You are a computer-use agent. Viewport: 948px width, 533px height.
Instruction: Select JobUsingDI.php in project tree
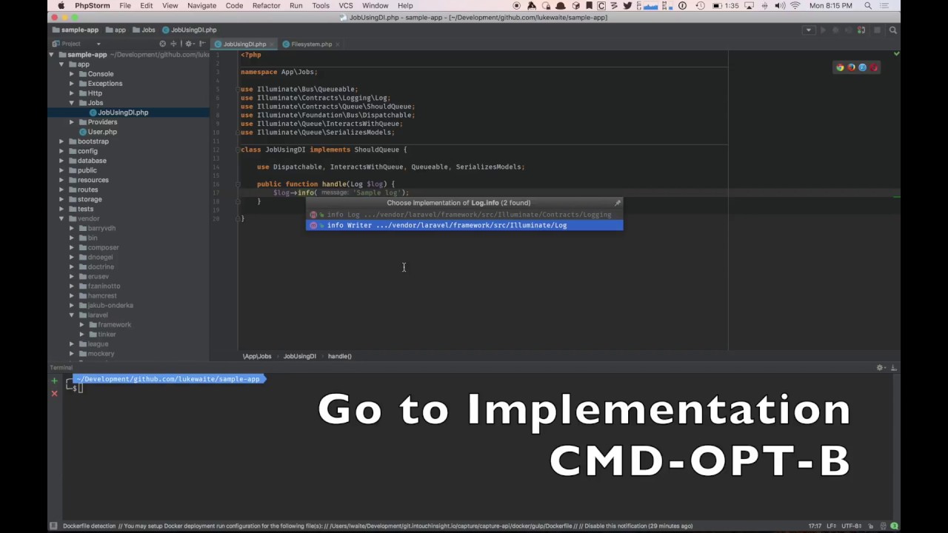pos(123,113)
